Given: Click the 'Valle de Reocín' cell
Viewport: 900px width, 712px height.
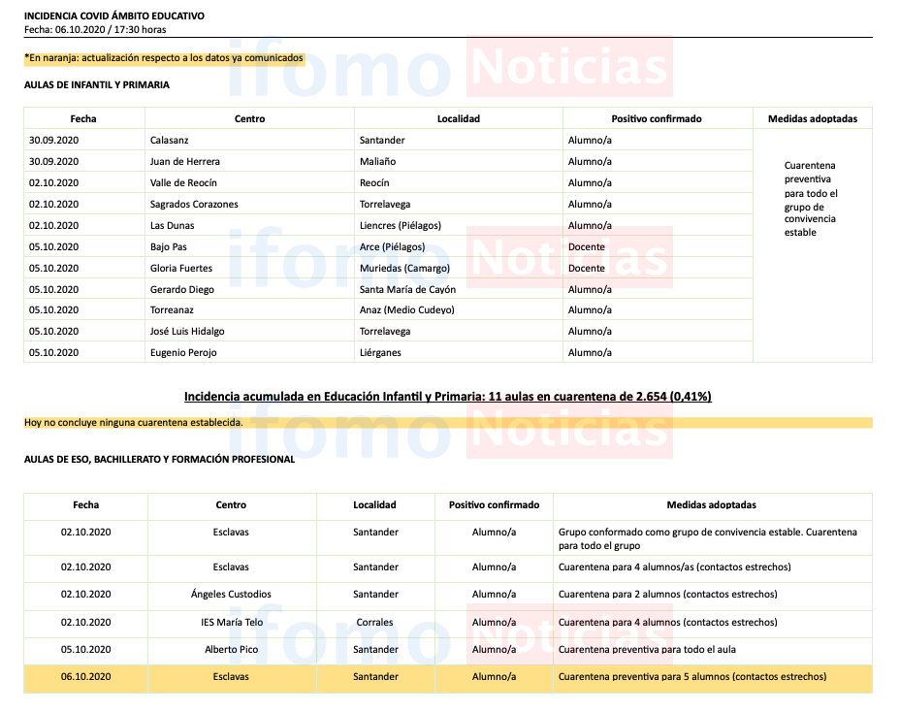Looking at the screenshot, I should [183, 183].
